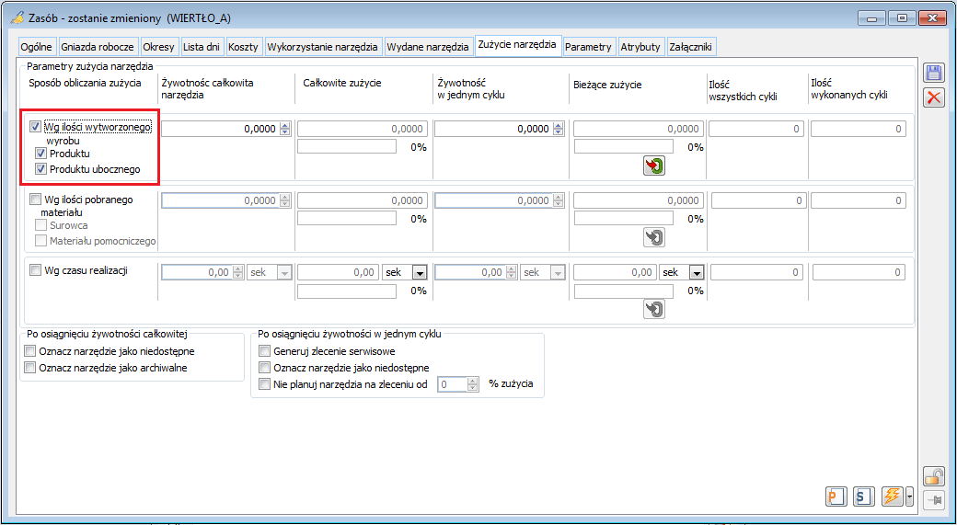Check Oznacz narzędzie jako archiwalne
The width and height of the screenshot is (957, 525).
[29, 367]
